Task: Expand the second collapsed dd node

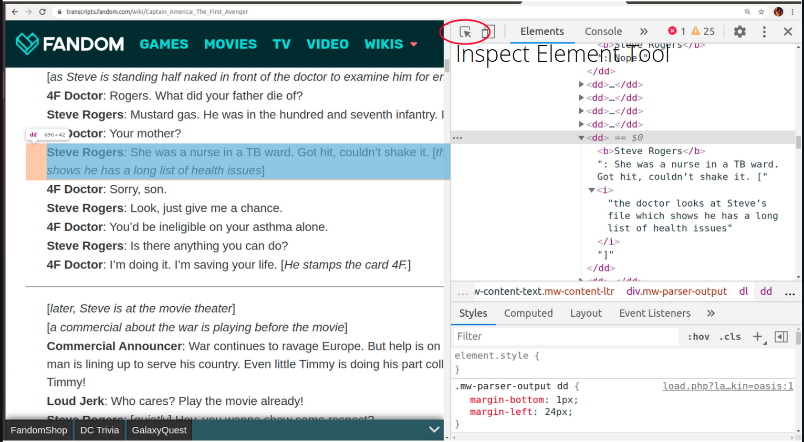Action: tap(581, 98)
